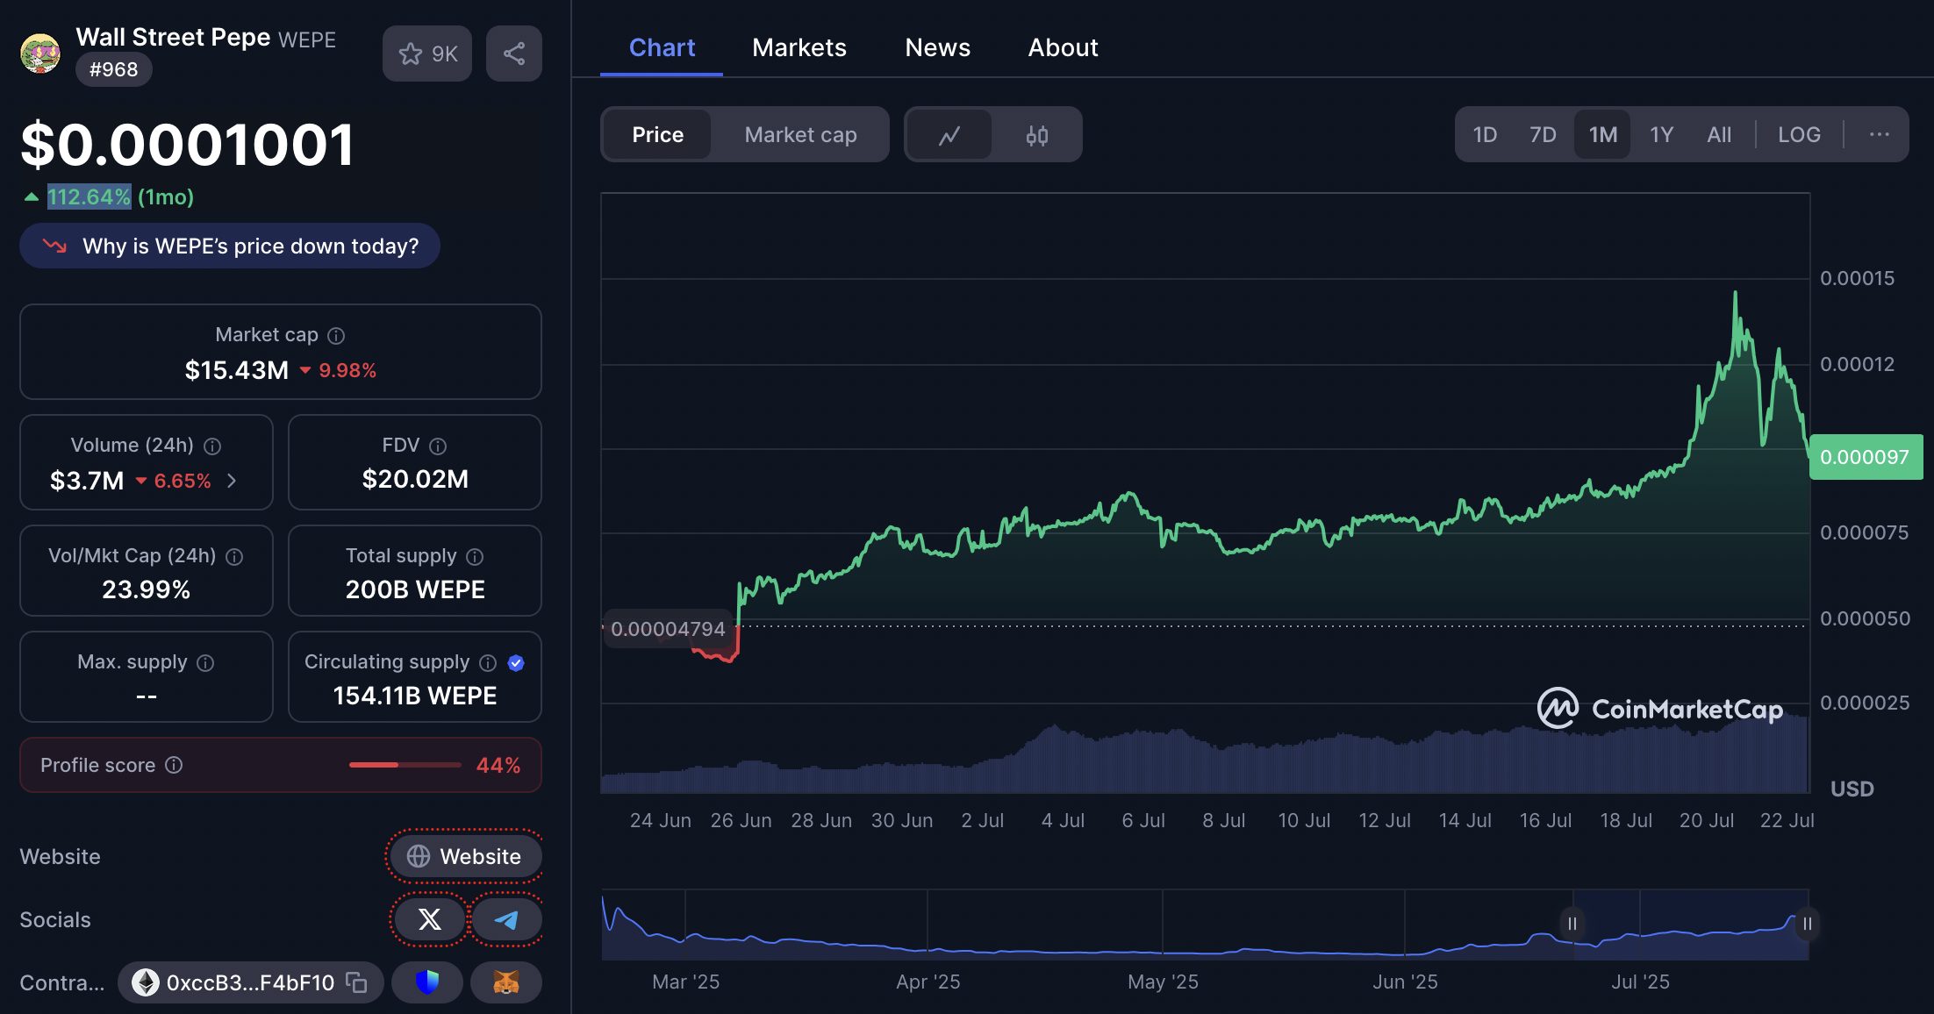Viewport: 1934px width, 1014px height.
Task: Open the Telegram social link
Action: pyautogui.click(x=506, y=919)
